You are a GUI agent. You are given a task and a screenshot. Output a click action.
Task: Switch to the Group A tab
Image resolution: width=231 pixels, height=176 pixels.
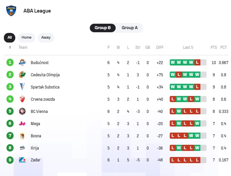(130, 28)
